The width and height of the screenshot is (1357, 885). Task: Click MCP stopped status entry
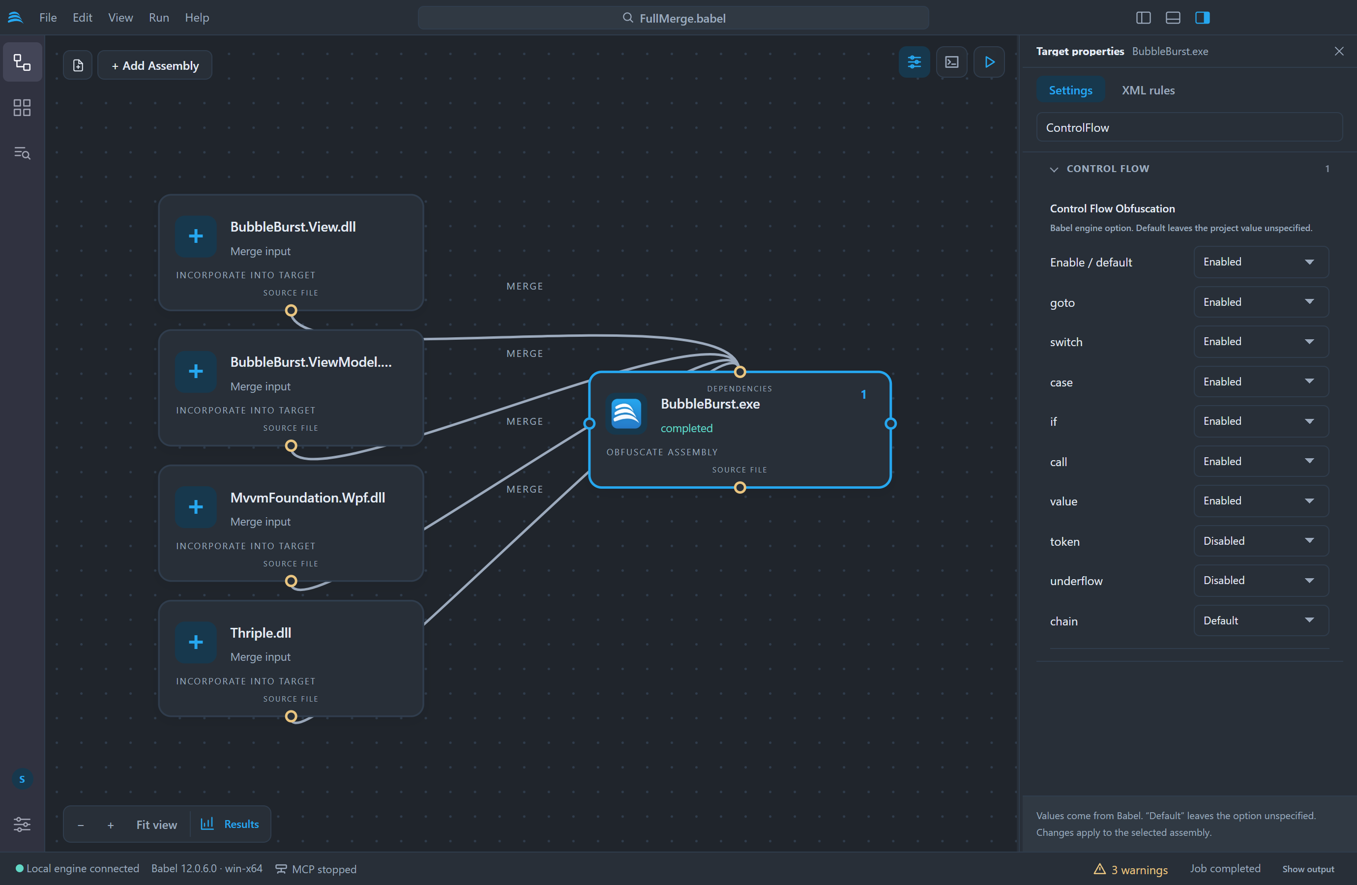click(x=316, y=869)
